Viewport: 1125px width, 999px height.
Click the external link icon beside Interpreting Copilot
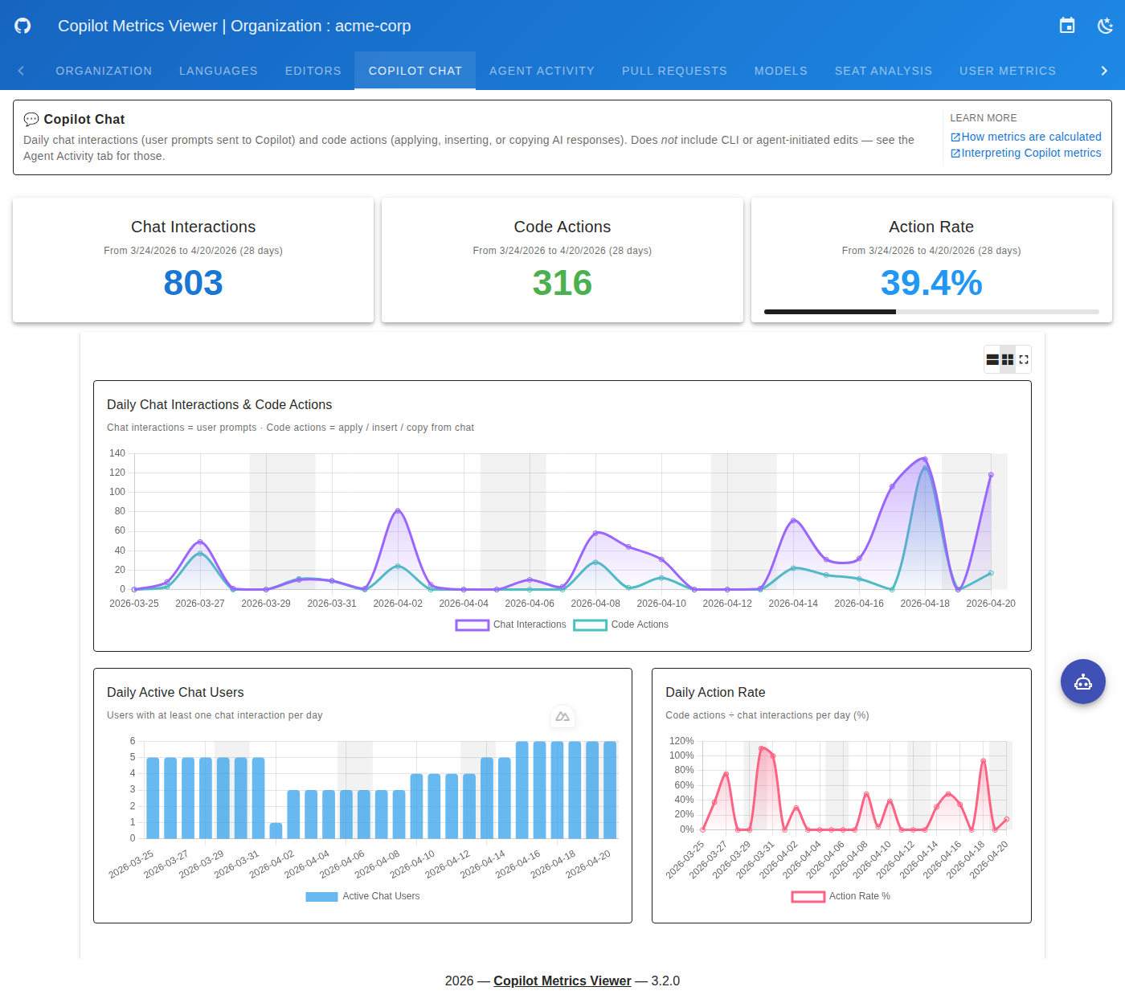click(955, 154)
